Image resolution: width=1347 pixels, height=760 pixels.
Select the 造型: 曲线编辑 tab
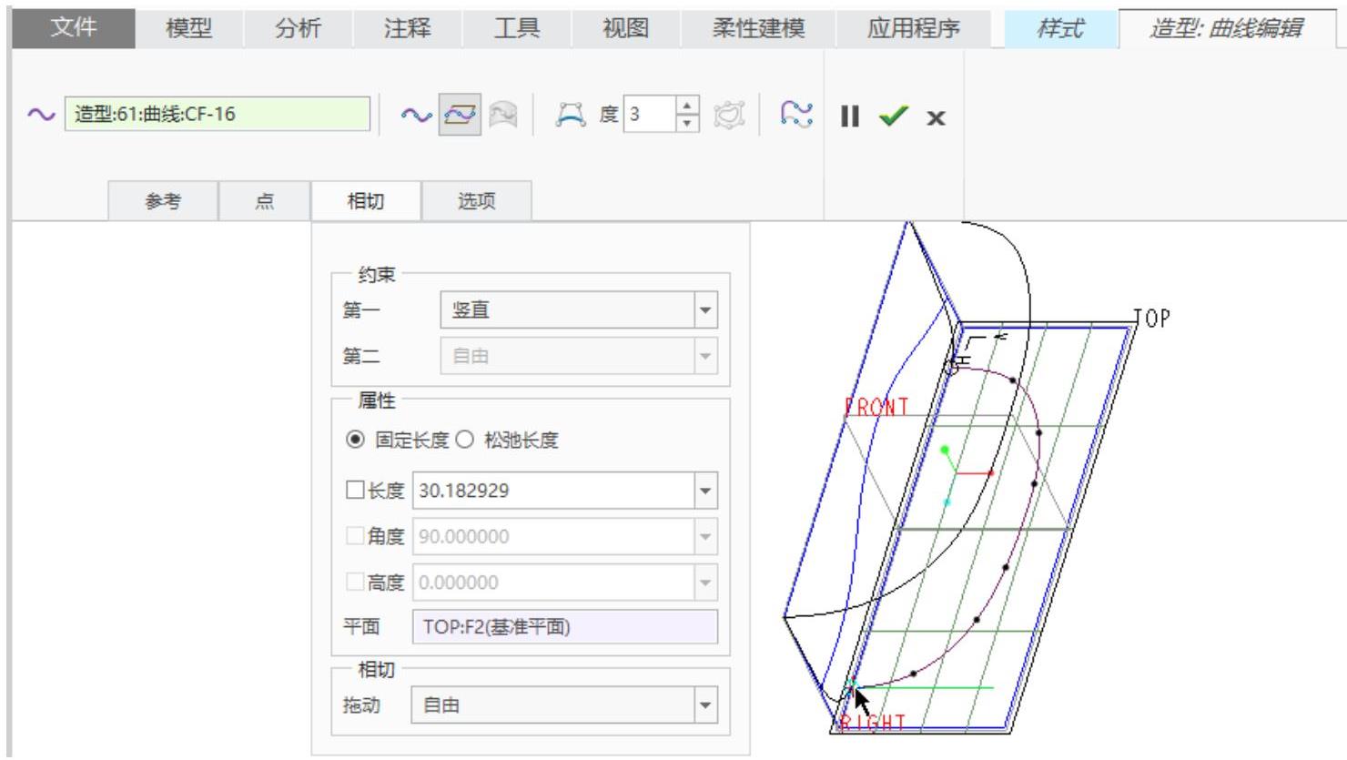tap(1226, 29)
